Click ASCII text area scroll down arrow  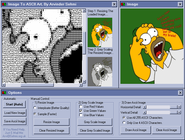(x=84, y=82)
